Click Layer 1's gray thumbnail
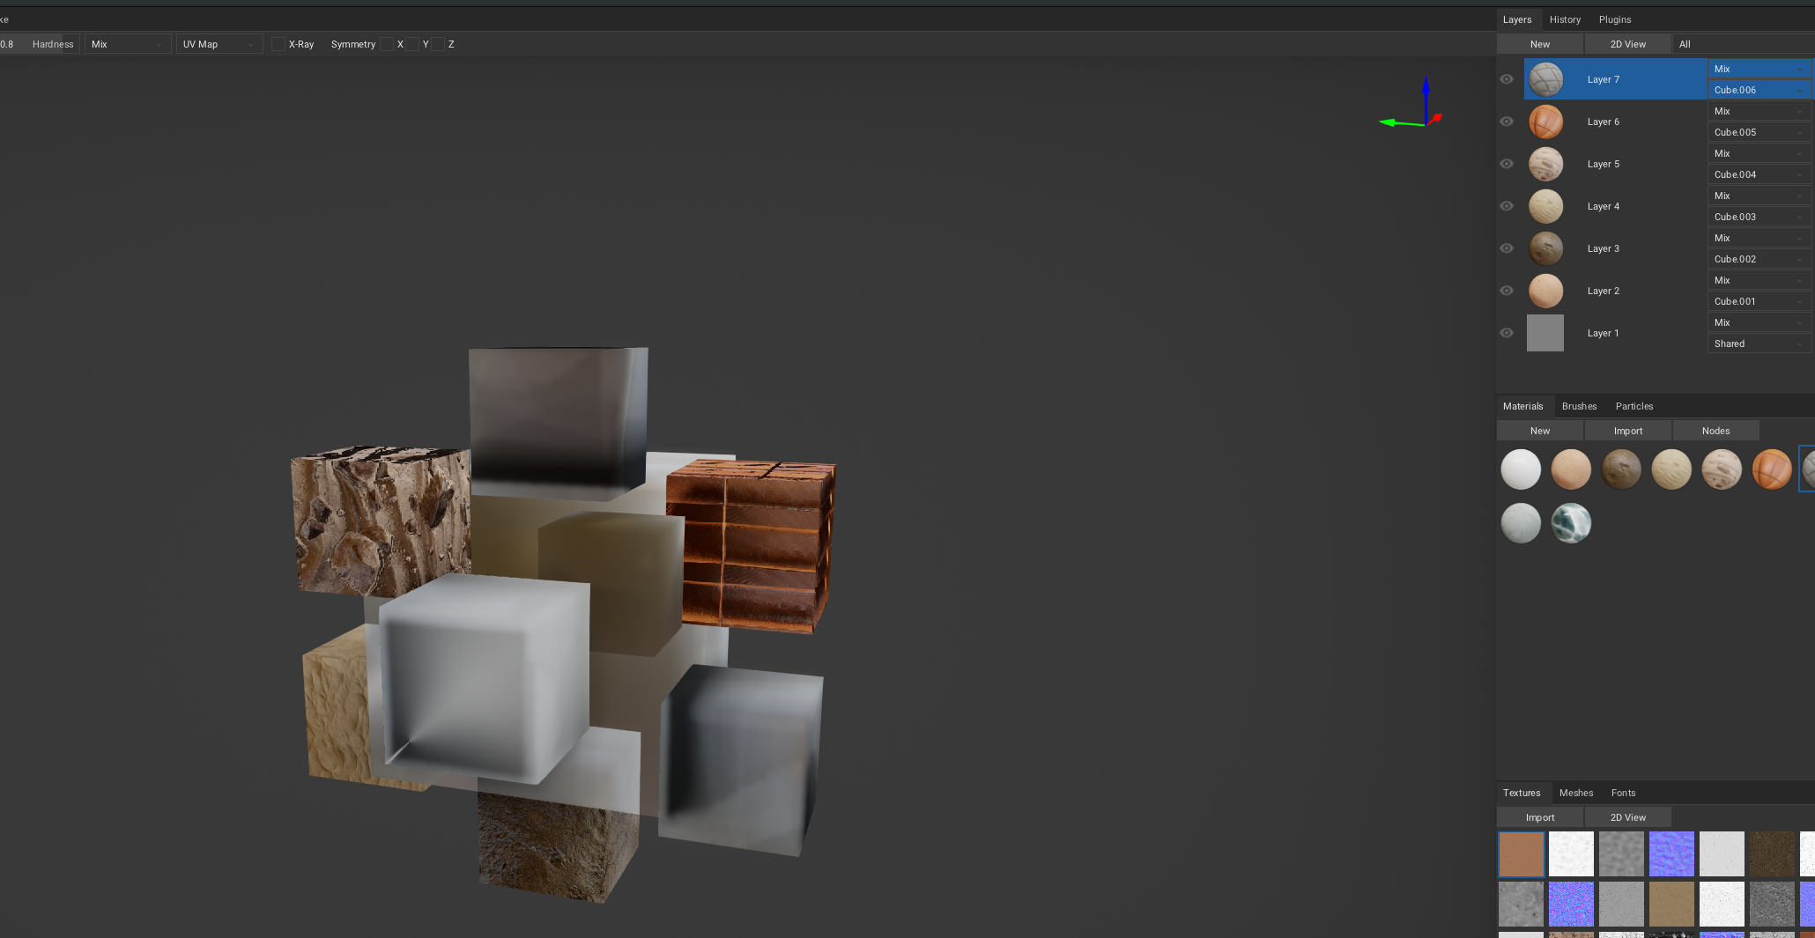Viewport: 1815px width, 938px height. tap(1545, 332)
